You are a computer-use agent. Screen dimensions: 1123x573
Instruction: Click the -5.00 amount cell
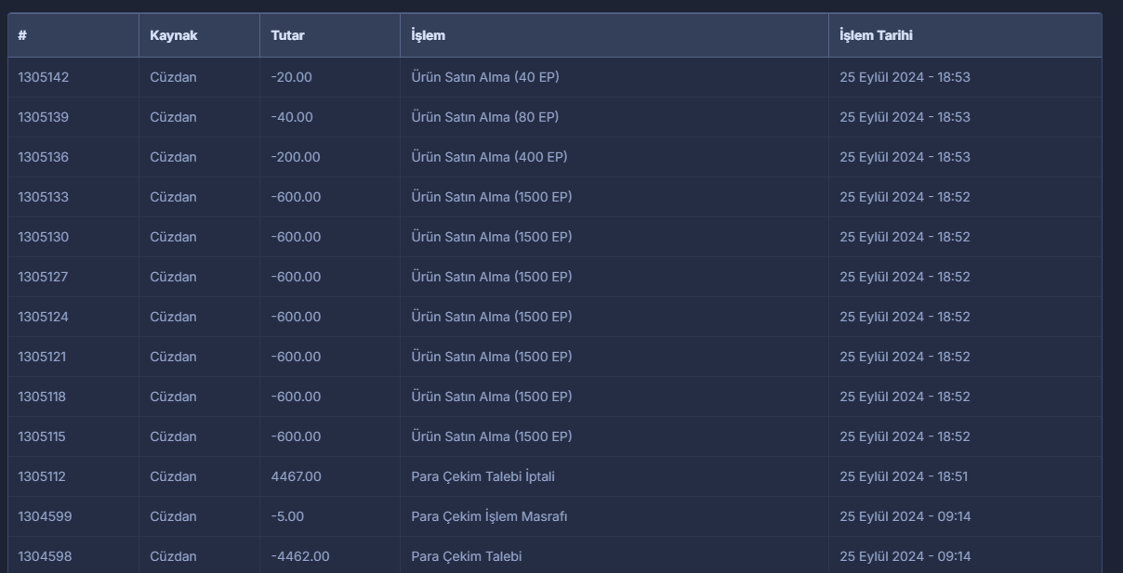[288, 516]
